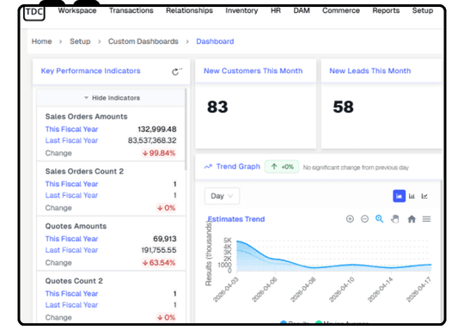Screen dimensions: 464x330
Task: Go to Custom Dashboards breadcrumb
Action: pos(143,41)
